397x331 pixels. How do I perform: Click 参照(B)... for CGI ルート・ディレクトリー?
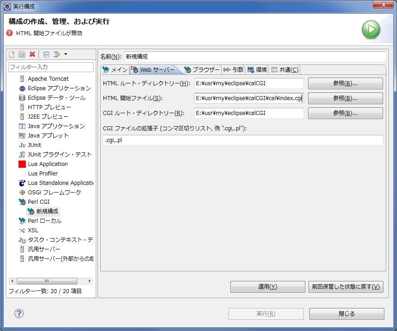point(346,113)
